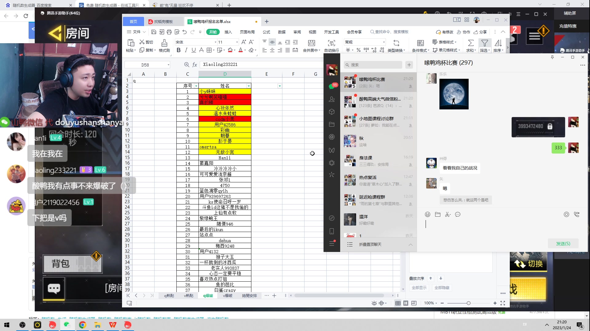Open the font size dropdown showing 11

coord(237,42)
